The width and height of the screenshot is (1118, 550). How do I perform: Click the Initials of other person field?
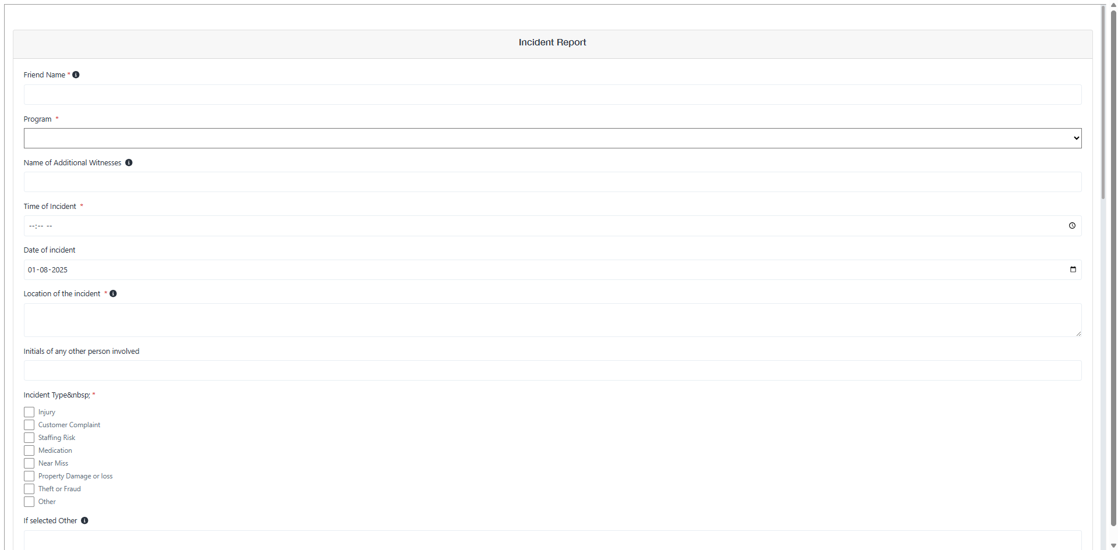(552, 371)
